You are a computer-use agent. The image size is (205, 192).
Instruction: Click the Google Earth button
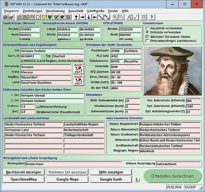coord(111,179)
